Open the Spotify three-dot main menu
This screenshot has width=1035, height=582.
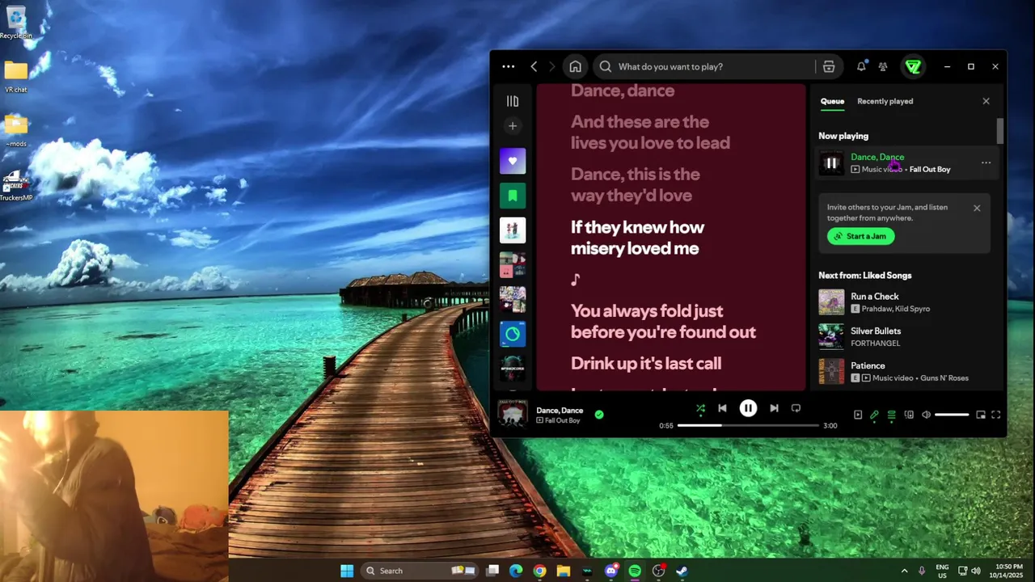(508, 66)
